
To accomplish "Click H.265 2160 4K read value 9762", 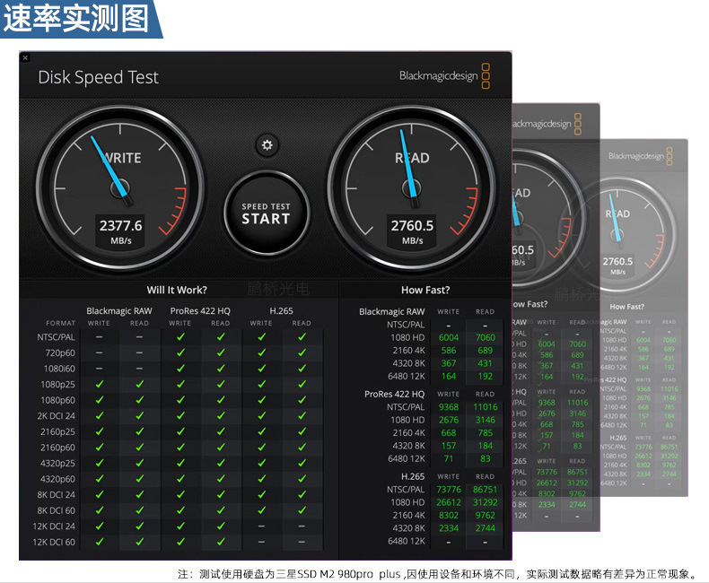I will [x=486, y=515].
